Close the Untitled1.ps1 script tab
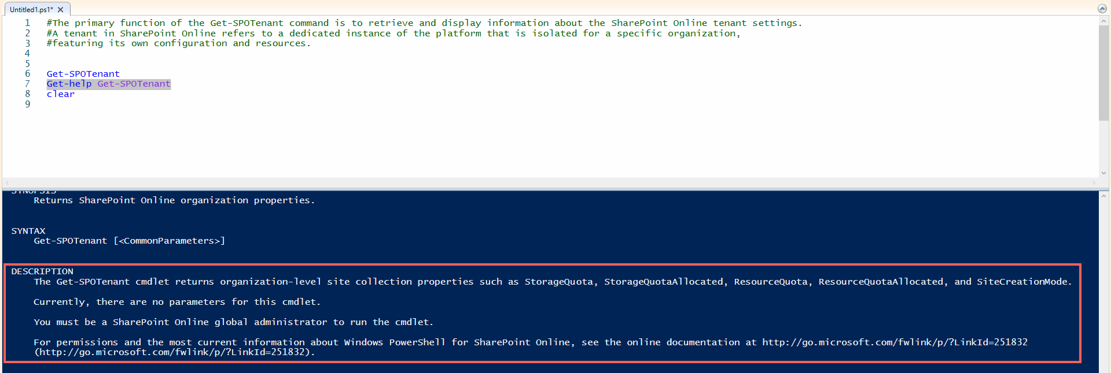1111x373 pixels. coord(61,10)
